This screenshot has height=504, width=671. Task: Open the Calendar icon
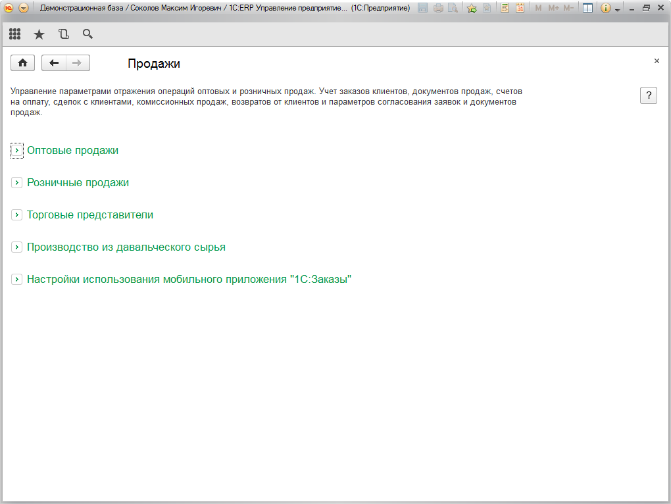(520, 8)
